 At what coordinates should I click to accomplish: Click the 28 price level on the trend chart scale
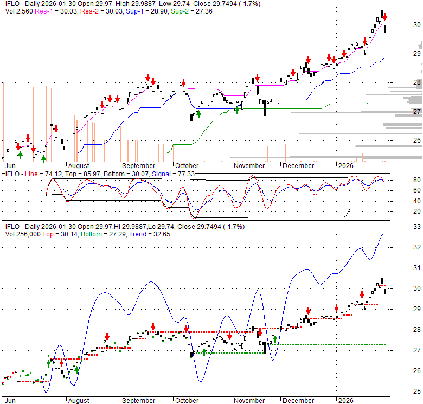(417, 330)
